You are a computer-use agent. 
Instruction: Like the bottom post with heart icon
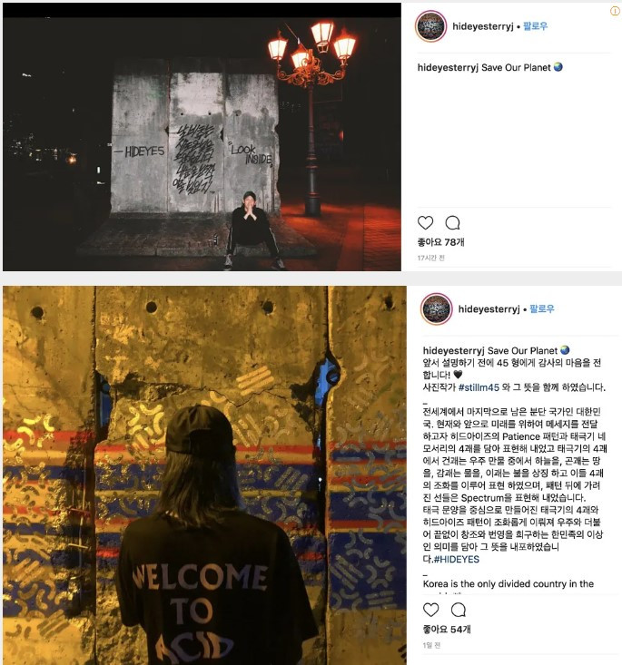coord(431,610)
